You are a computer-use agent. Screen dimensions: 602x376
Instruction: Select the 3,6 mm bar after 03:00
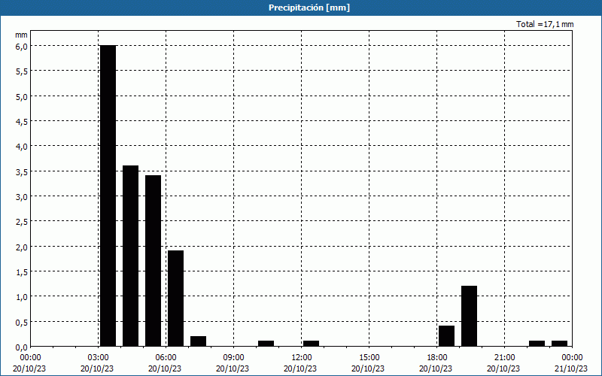tap(130, 256)
